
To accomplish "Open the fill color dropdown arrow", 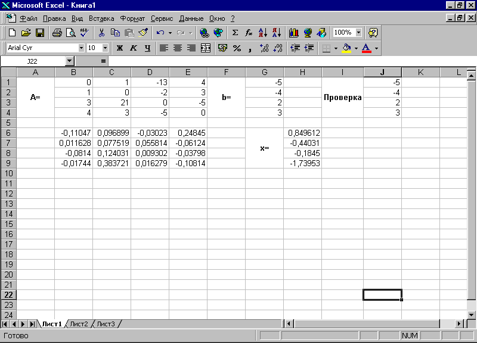I will coord(356,48).
